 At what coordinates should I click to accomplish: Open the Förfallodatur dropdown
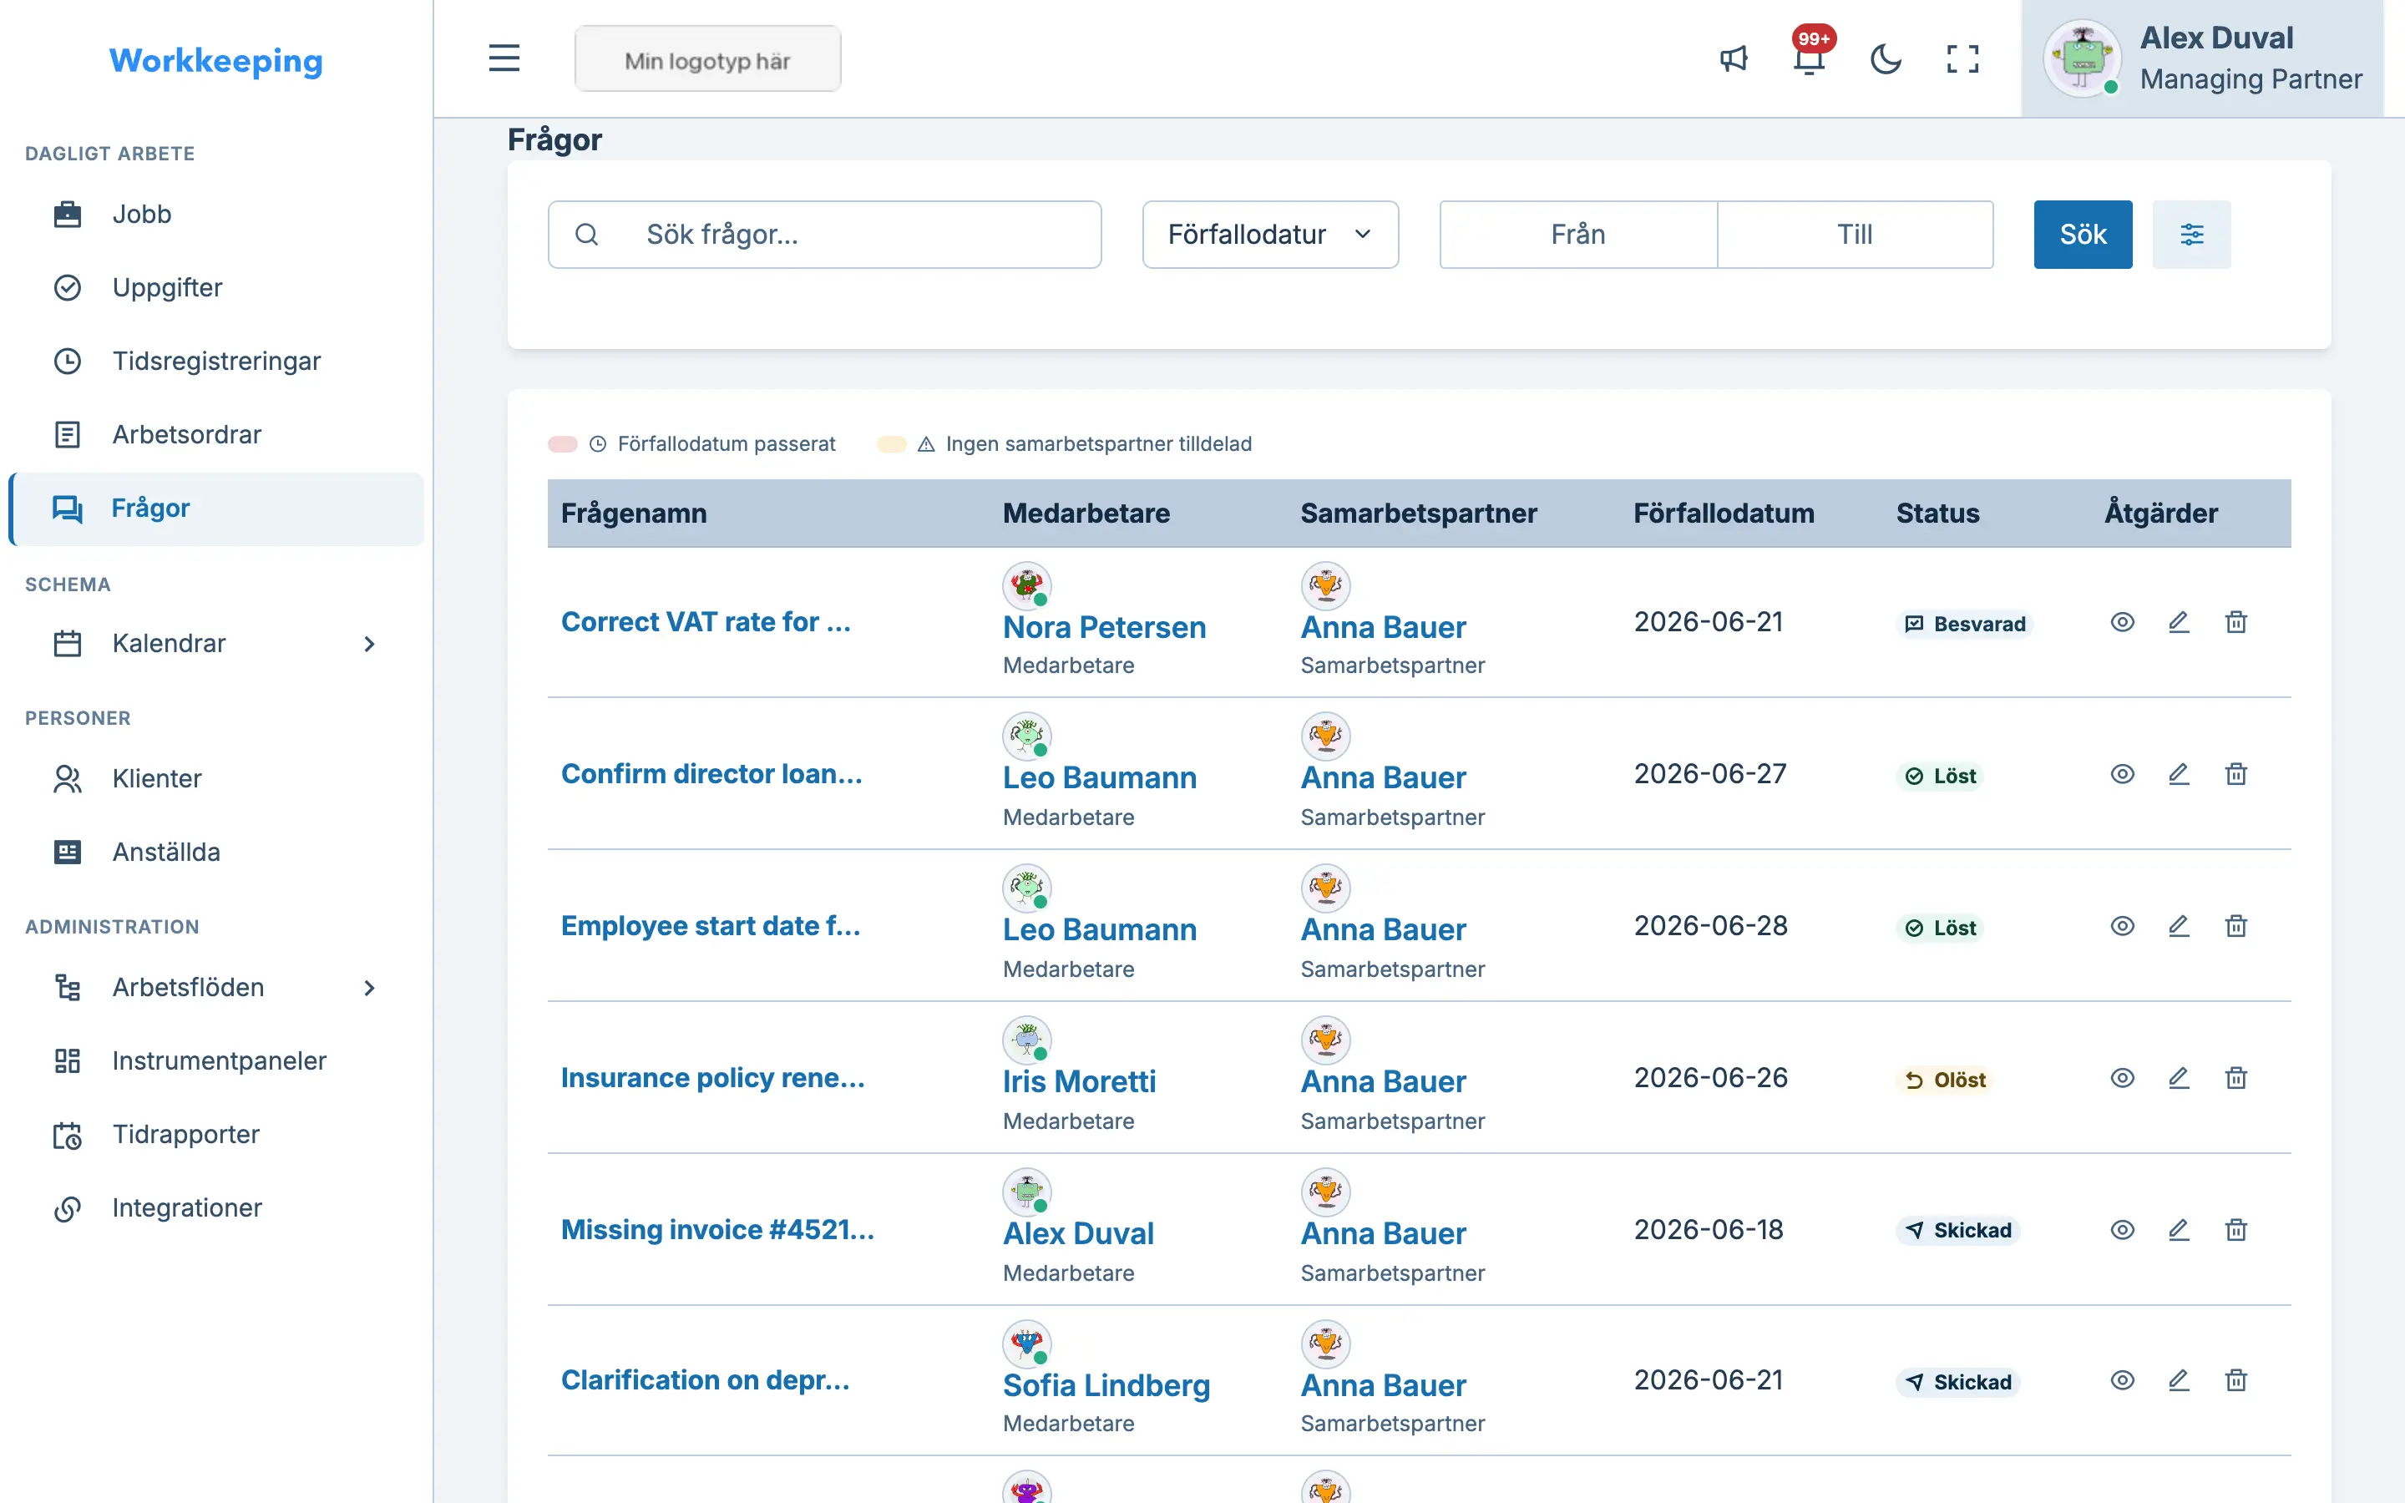pyautogui.click(x=1270, y=235)
